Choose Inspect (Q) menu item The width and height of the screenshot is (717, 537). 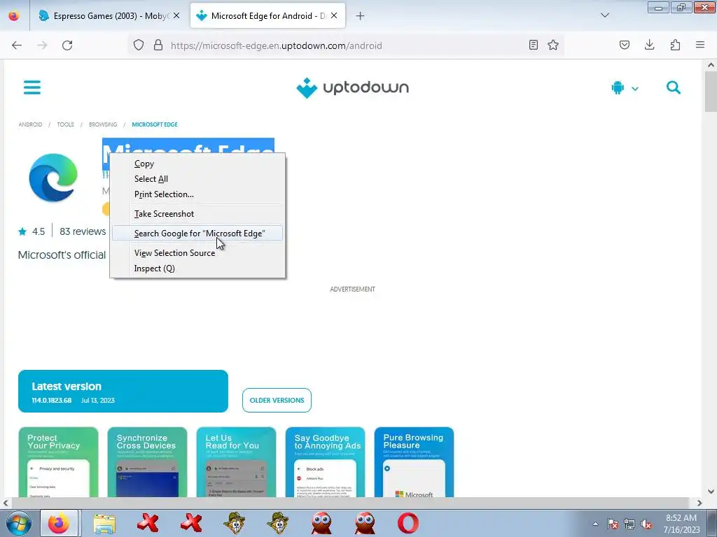tap(197, 268)
